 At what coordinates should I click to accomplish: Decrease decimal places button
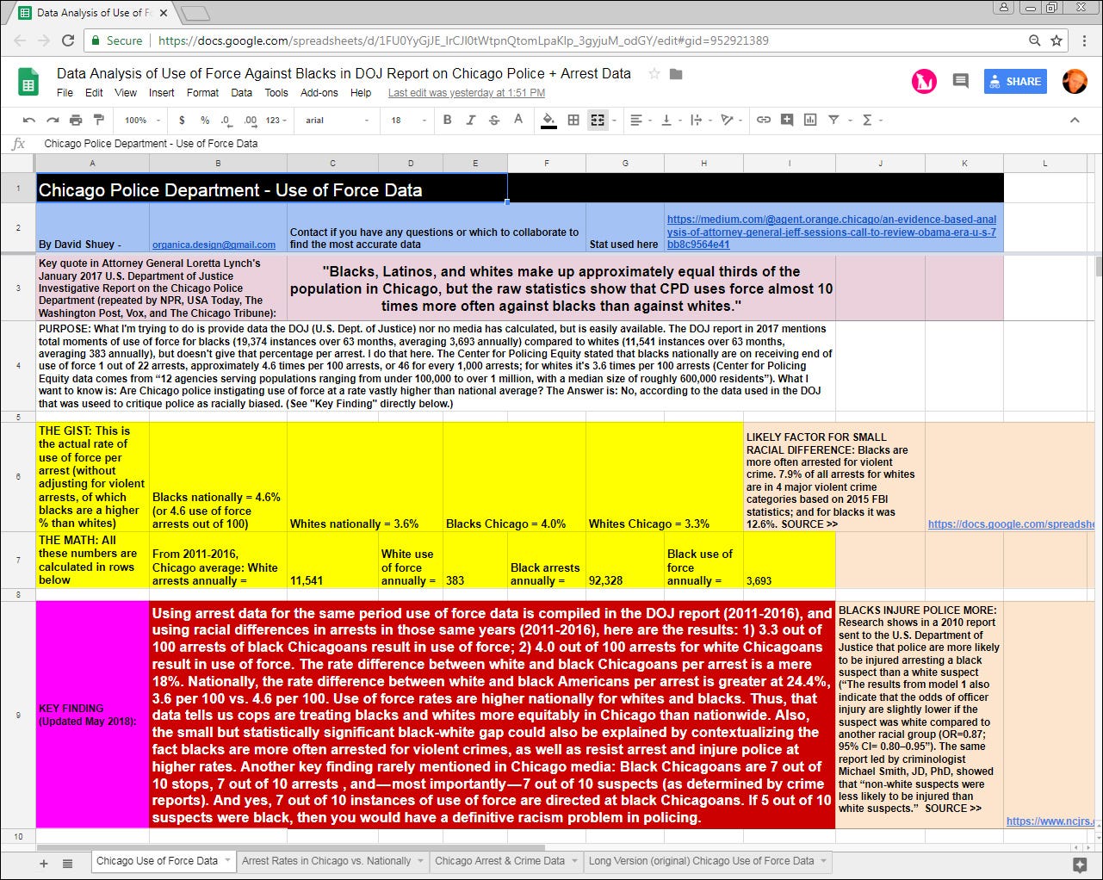226,120
